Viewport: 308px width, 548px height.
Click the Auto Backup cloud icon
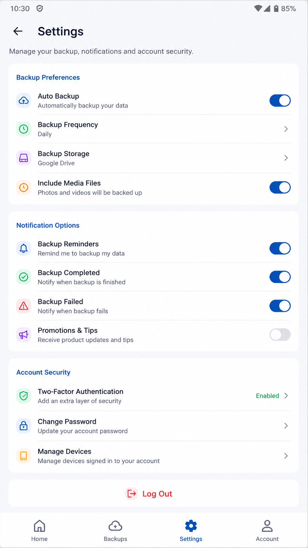[24, 101]
